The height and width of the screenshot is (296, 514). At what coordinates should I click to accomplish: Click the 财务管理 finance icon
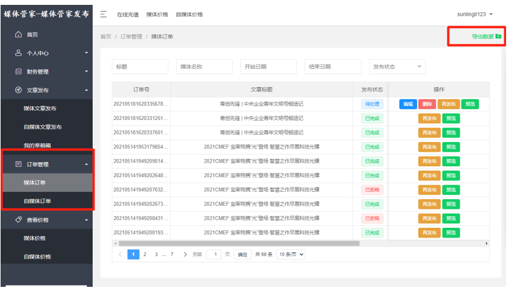[18, 72]
